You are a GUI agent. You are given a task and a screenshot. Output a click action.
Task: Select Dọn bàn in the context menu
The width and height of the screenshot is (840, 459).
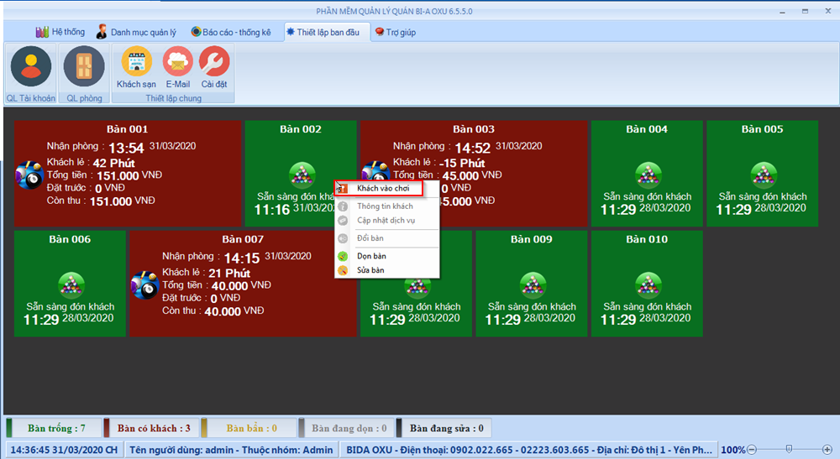[370, 256]
